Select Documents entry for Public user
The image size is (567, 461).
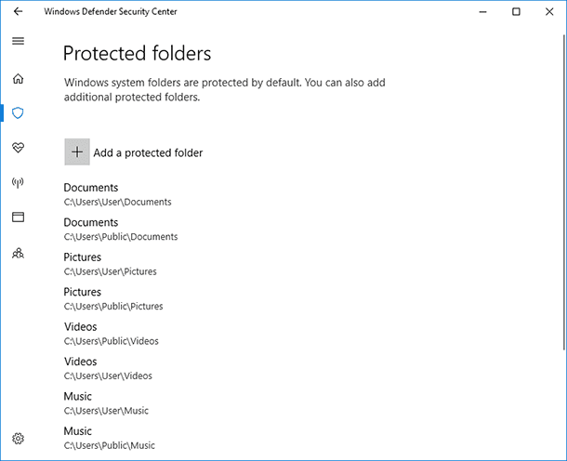[x=121, y=230]
